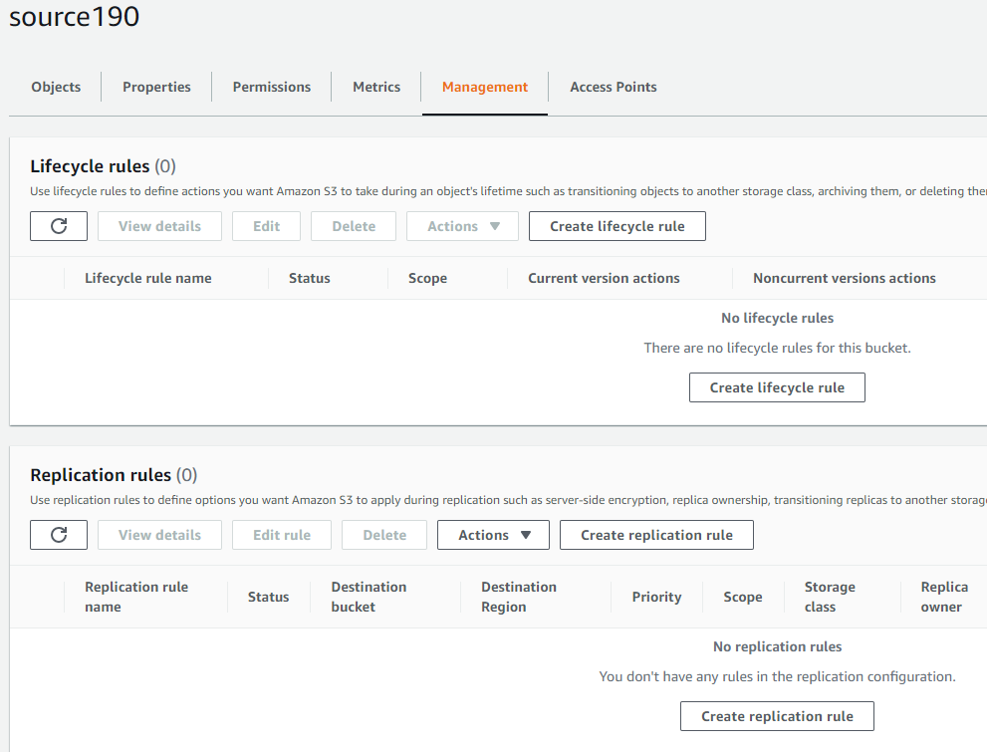The image size is (987, 752).
Task: Click Create replication rule in toolbar
Action: [x=656, y=535]
